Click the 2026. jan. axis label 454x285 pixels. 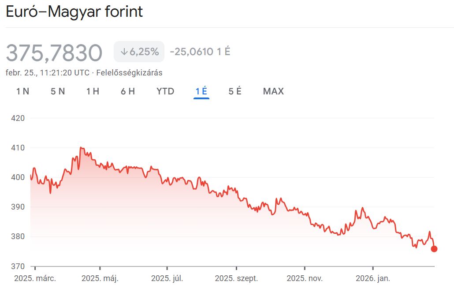[373, 278]
